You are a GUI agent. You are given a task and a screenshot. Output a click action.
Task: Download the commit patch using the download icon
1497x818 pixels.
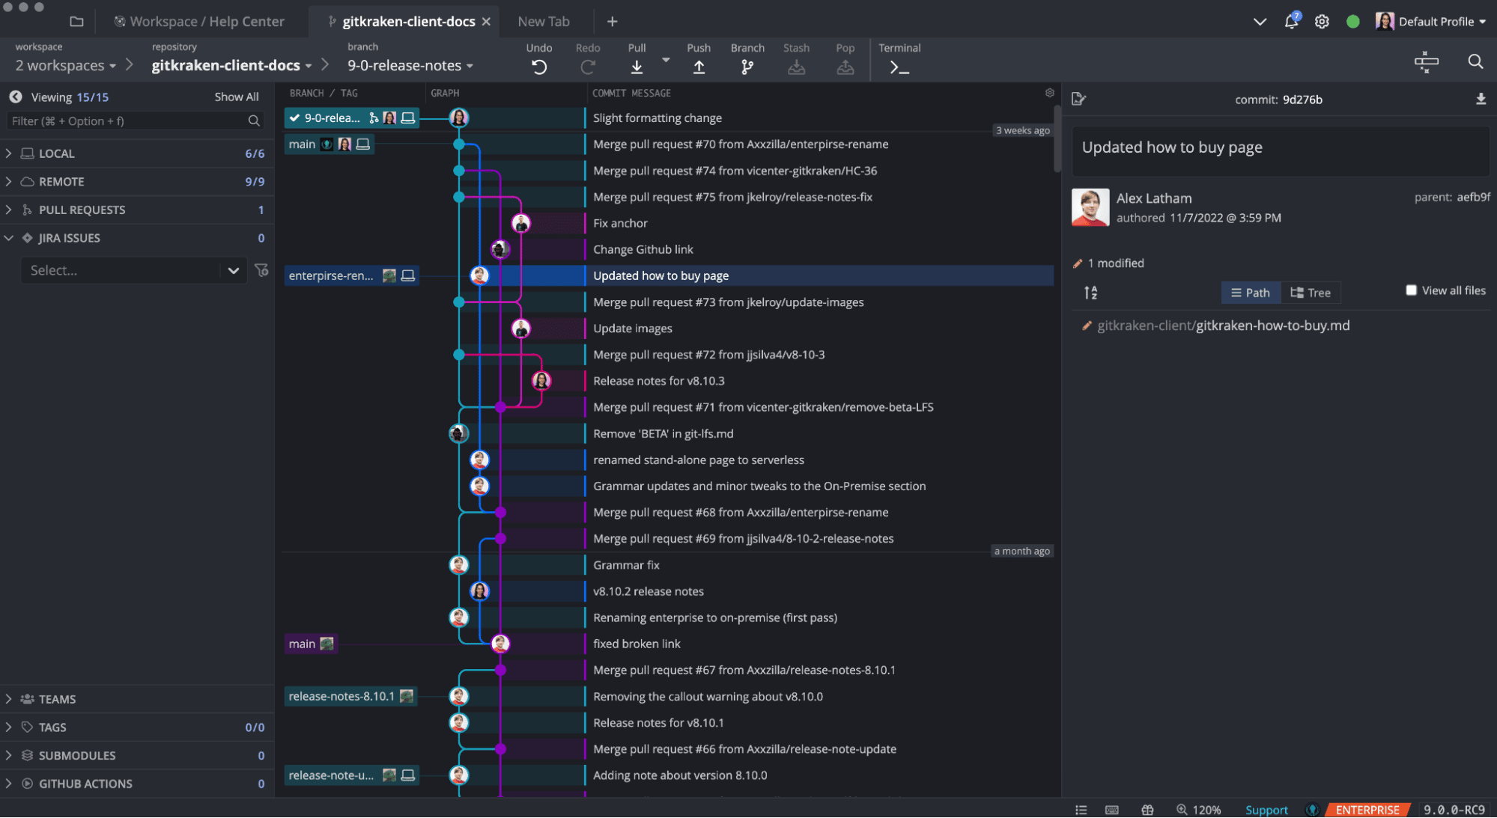(1481, 98)
